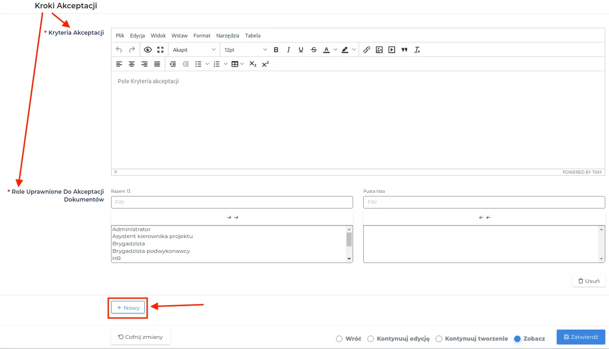The height and width of the screenshot is (349, 609).
Task: Select Asystent kierownika projektu role
Action: coord(229,236)
